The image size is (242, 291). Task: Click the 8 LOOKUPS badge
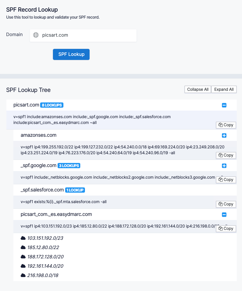(x=52, y=105)
